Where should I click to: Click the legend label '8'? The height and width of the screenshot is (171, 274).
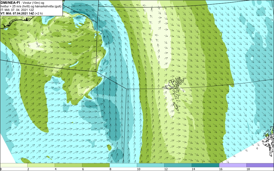click(x=110, y=169)
